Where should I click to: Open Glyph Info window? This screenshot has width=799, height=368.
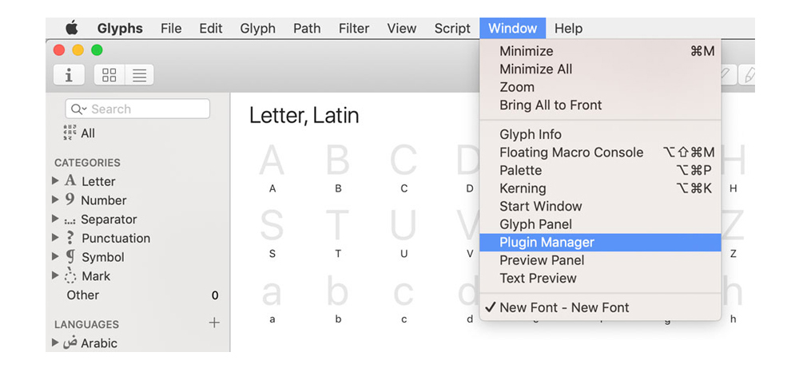600,134
